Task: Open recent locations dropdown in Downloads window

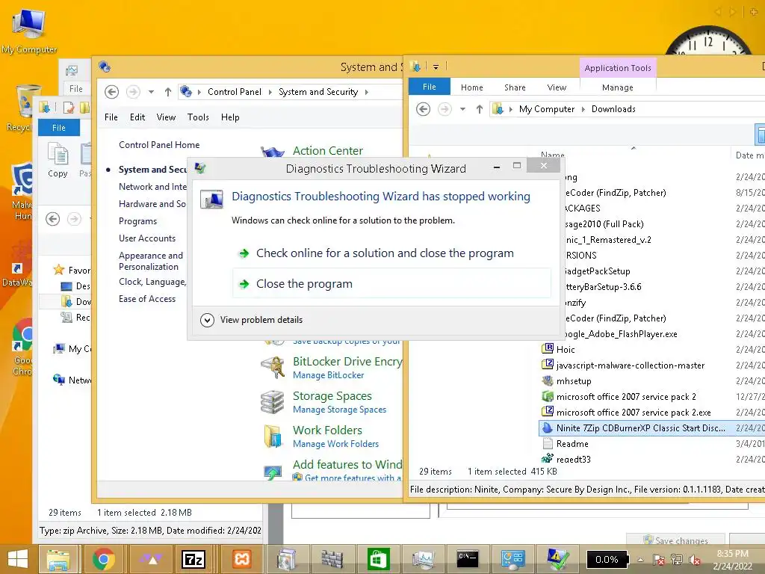Action: click(462, 109)
